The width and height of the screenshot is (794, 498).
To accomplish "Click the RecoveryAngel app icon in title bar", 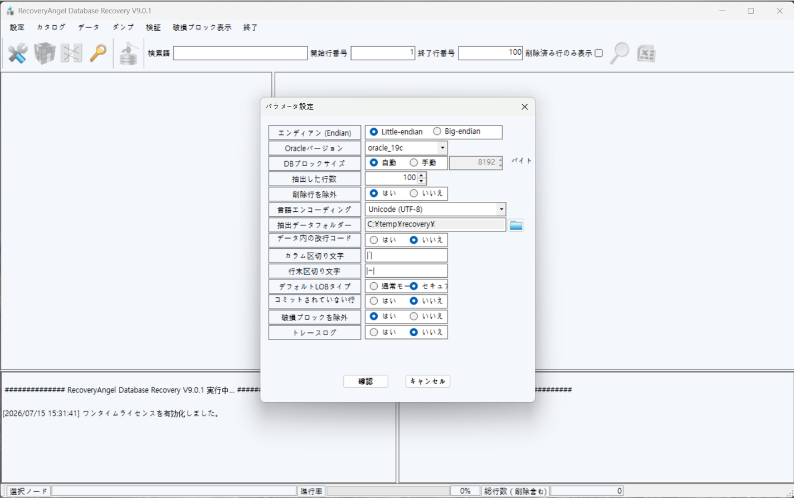I will tap(10, 11).
